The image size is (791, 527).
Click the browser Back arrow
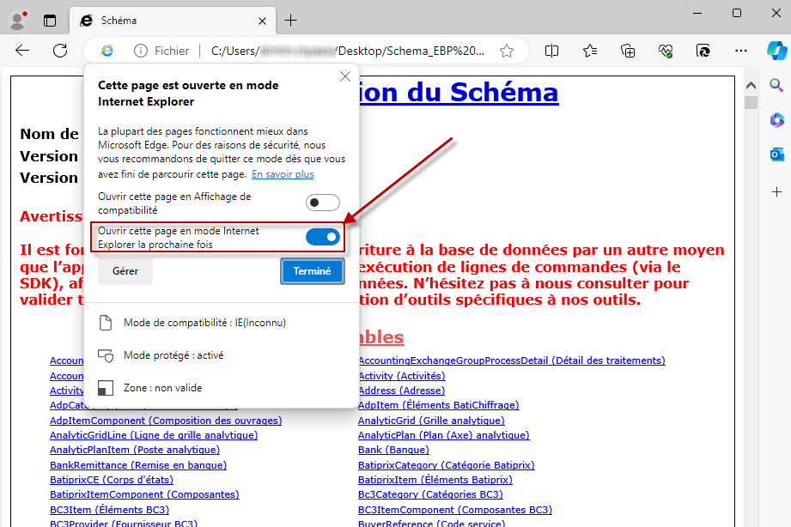tap(22, 51)
